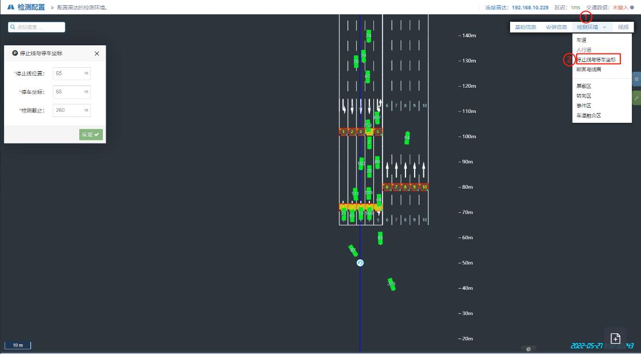Expand the 检测环境 dropdown arrow

[x=604, y=28]
